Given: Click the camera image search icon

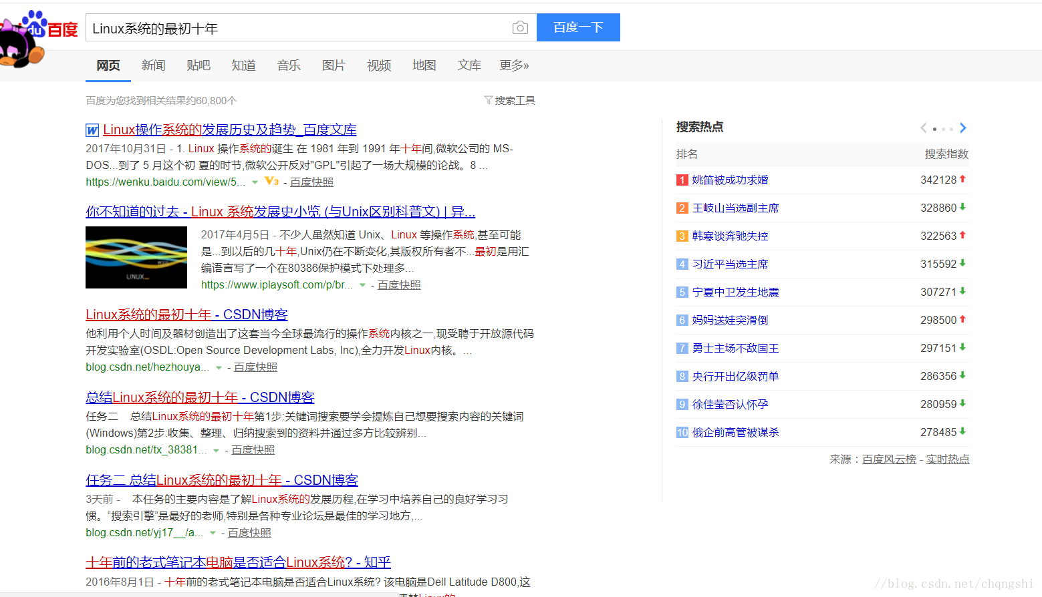Looking at the screenshot, I should (x=520, y=27).
